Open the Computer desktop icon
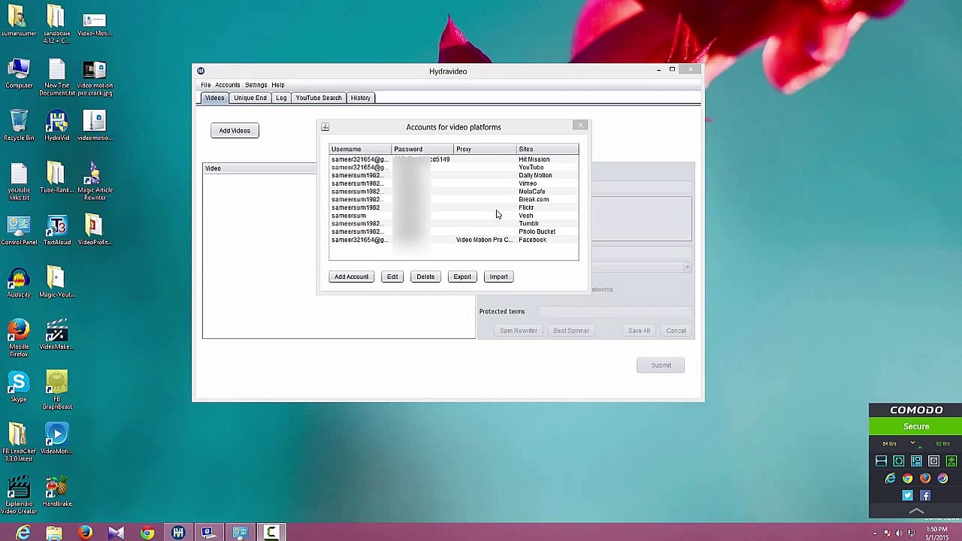The image size is (962, 541). (19, 74)
